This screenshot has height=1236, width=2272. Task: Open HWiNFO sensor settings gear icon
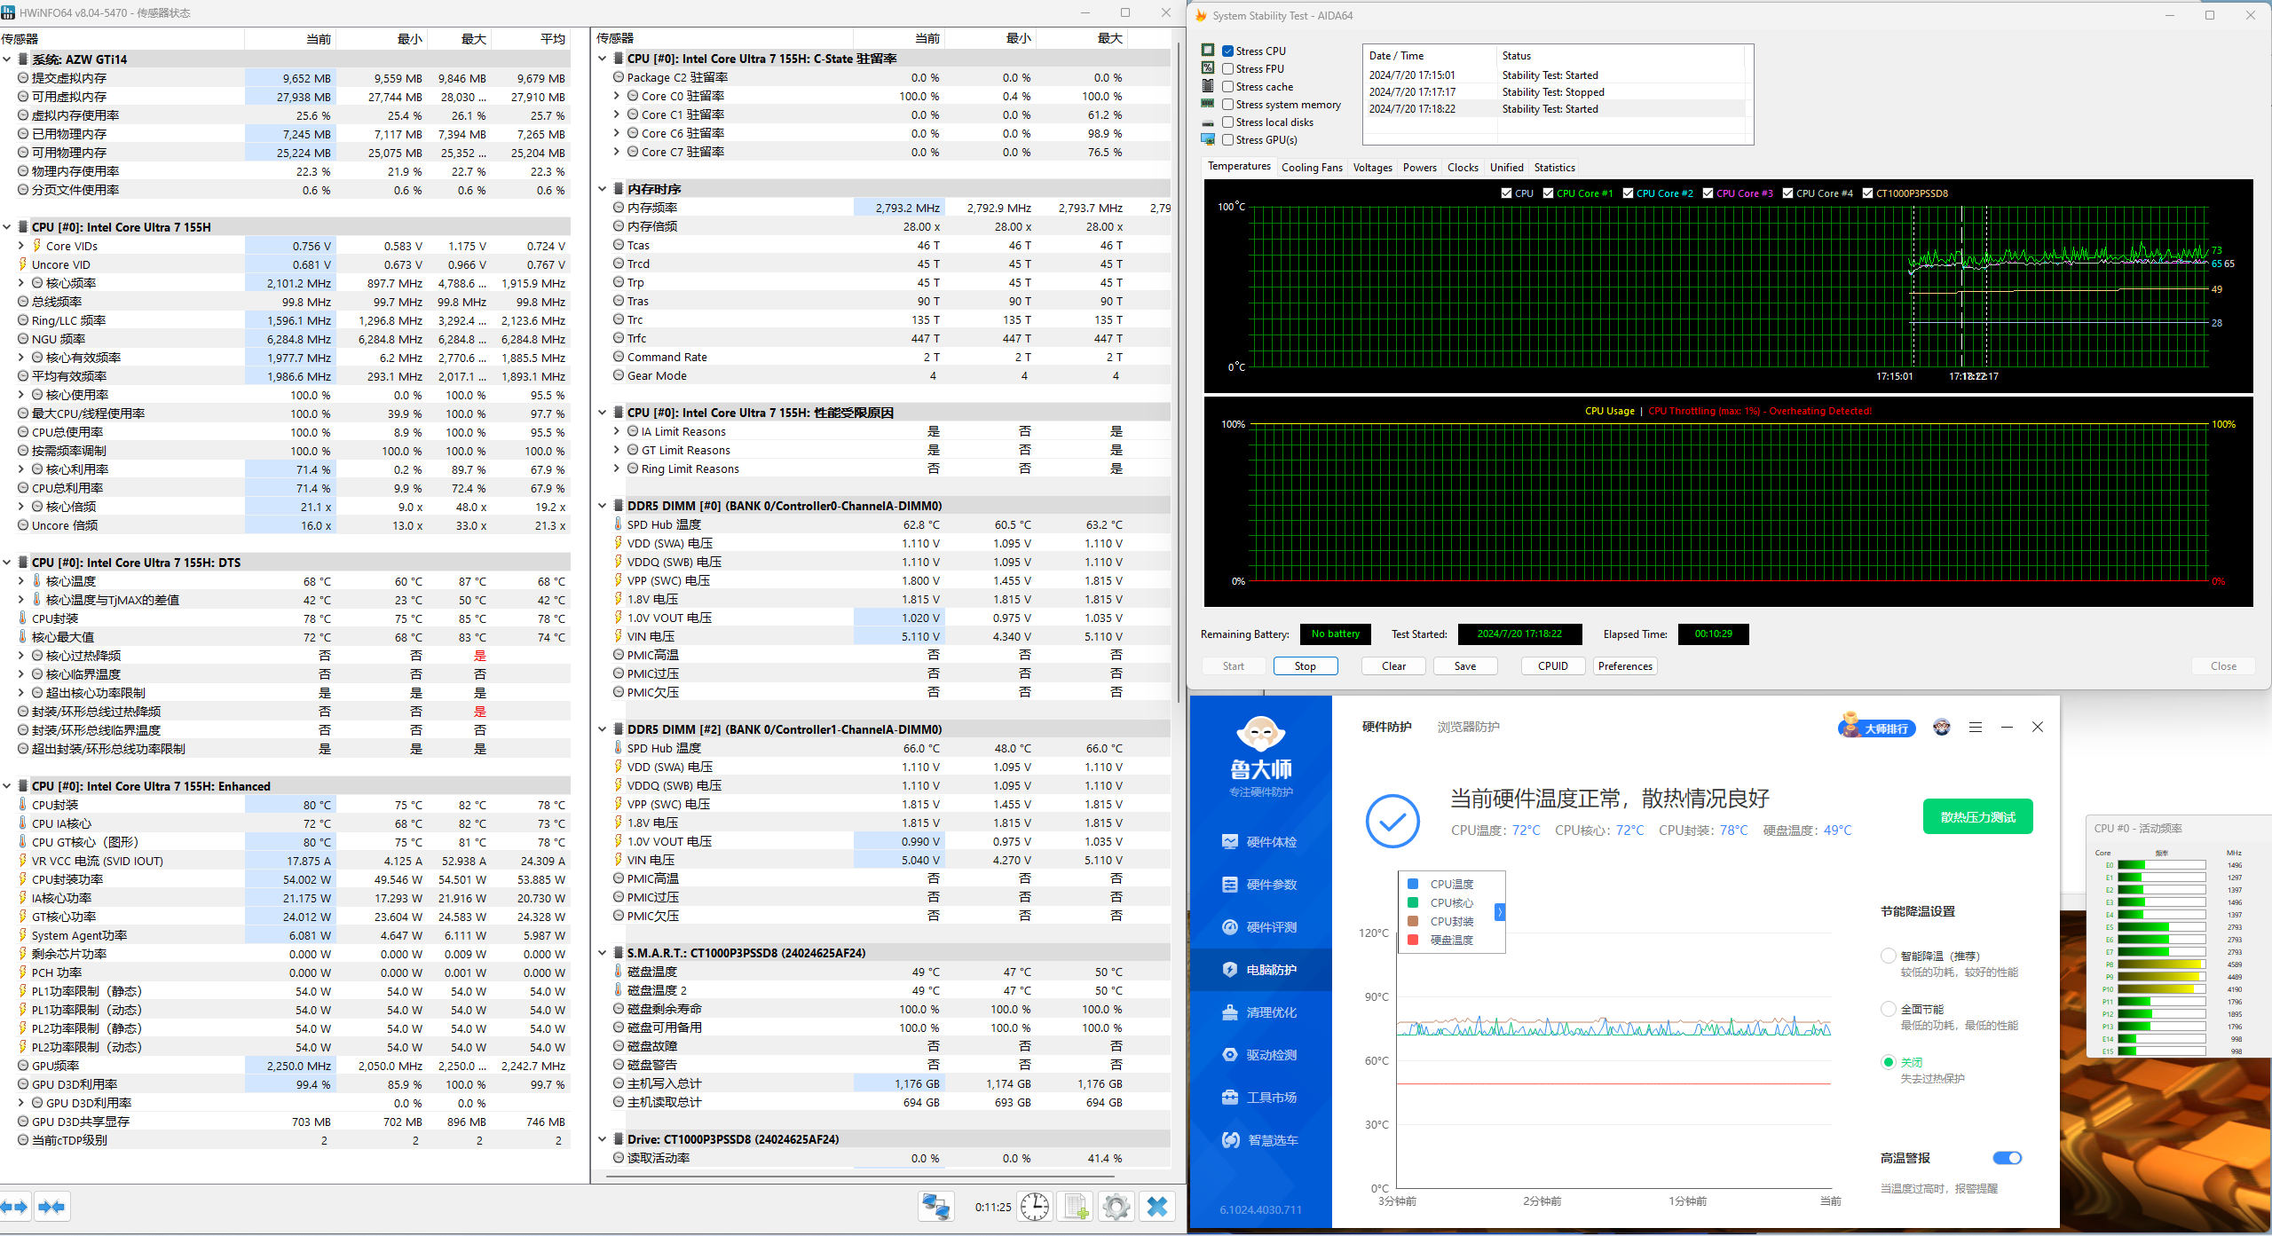[1116, 1207]
